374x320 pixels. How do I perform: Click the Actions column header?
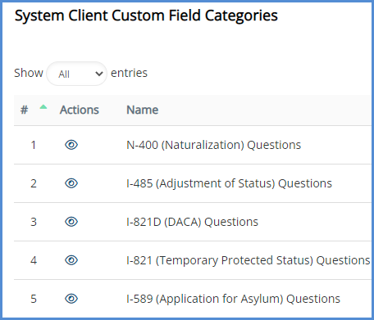click(x=80, y=110)
